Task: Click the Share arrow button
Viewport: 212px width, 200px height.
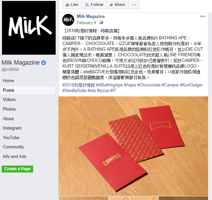Action: (117, 5)
